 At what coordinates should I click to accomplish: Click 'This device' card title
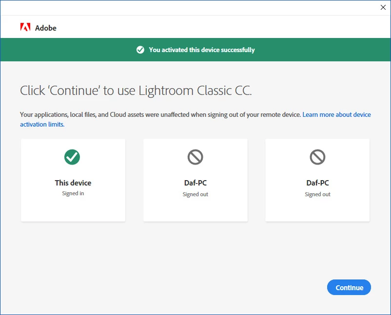[73, 183]
